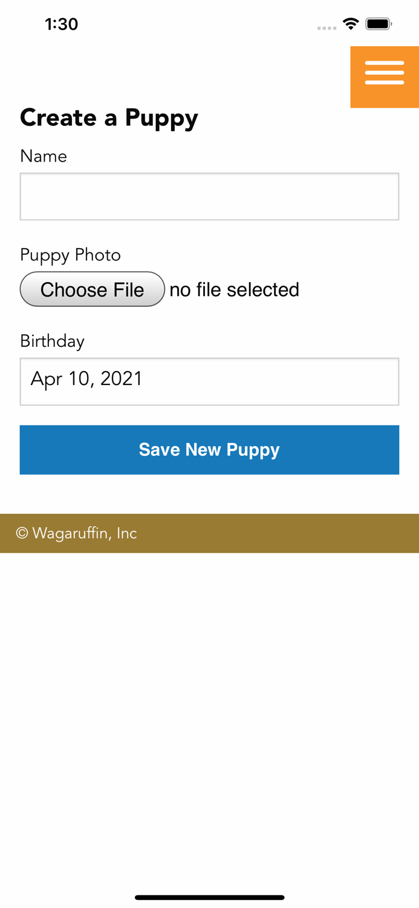The image size is (419, 908).
Task: Open the Birthday date picker
Action: (209, 381)
